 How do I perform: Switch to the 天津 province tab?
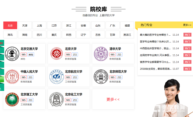point(25,25)
